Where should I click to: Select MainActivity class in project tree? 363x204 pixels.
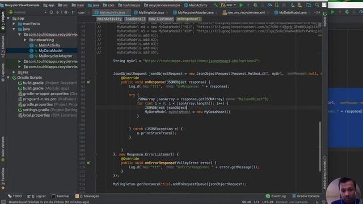49,45
